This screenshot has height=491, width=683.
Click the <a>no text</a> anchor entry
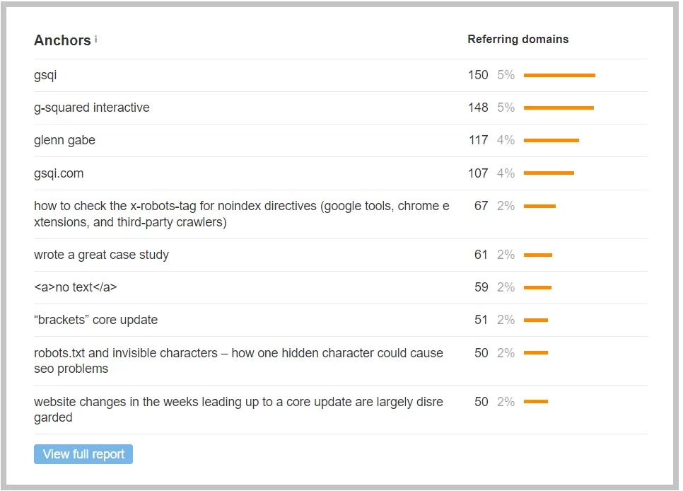[76, 287]
